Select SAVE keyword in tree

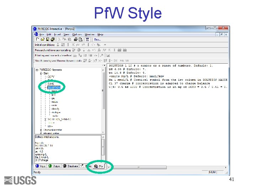pos(51,84)
